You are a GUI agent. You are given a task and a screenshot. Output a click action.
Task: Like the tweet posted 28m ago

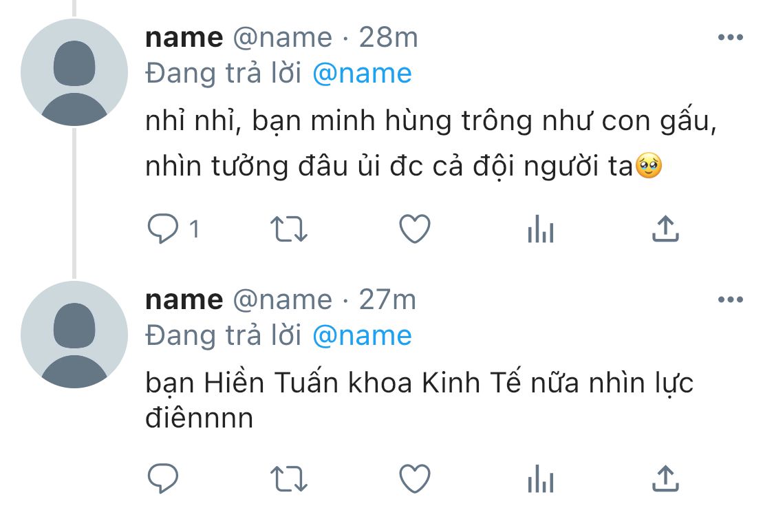click(x=415, y=229)
